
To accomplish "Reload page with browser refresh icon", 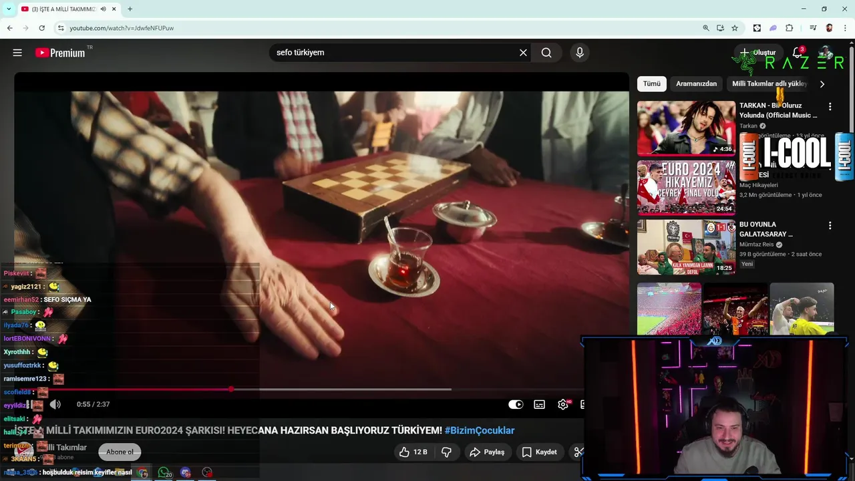I will point(41,28).
